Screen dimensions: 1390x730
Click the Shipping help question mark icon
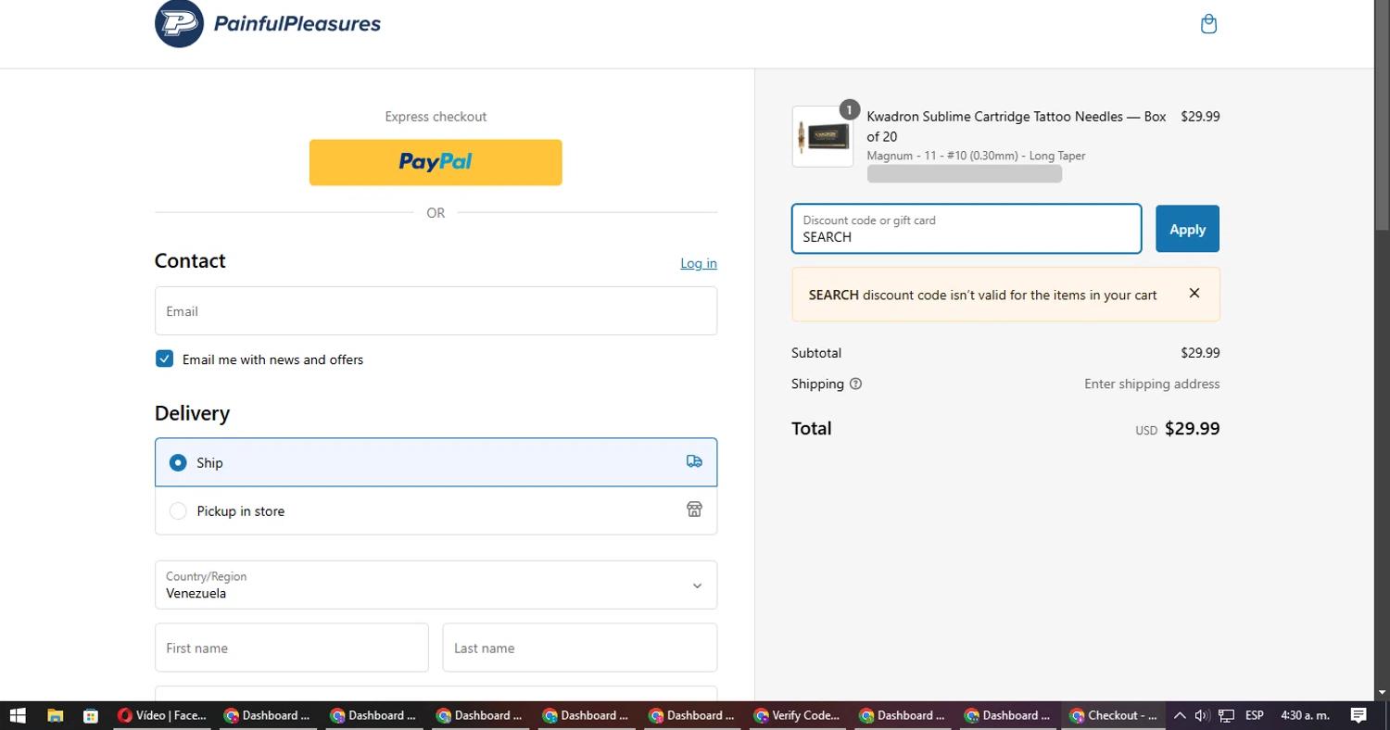coord(855,384)
